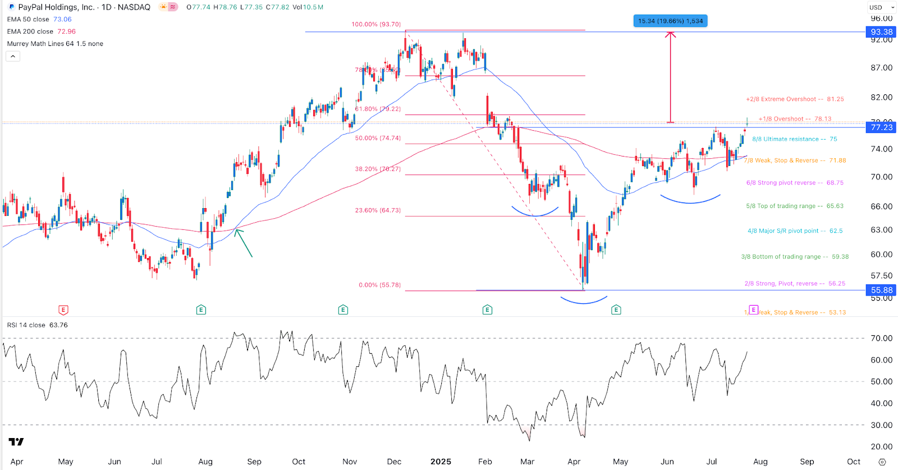Click the 77.23 price label on the axis

pos(882,127)
